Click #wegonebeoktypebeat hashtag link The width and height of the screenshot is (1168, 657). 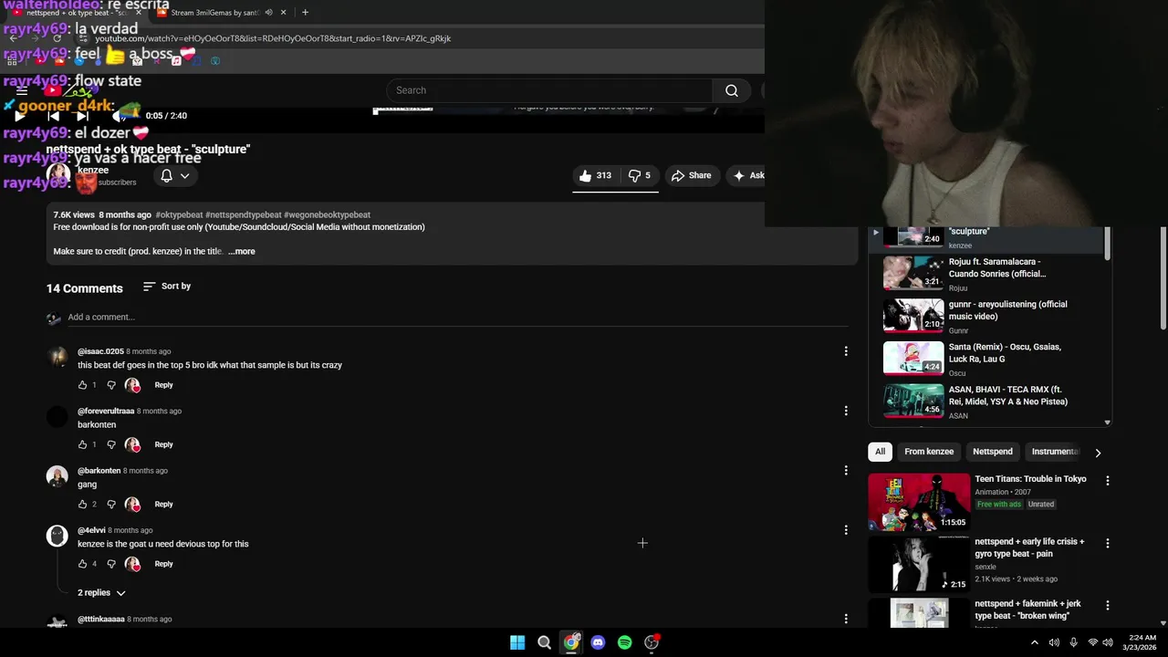click(x=327, y=215)
